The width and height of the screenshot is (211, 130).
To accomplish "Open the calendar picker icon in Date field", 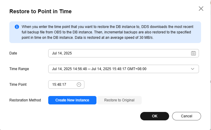I will tap(193, 53).
